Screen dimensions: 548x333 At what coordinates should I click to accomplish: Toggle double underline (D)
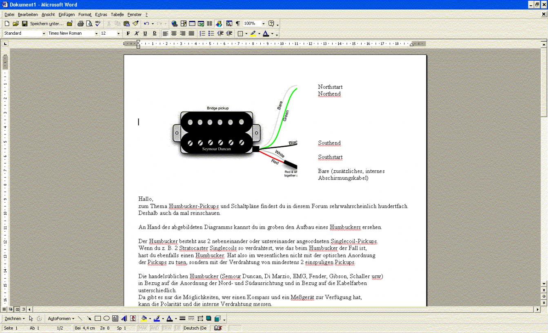pyautogui.click(x=154, y=34)
